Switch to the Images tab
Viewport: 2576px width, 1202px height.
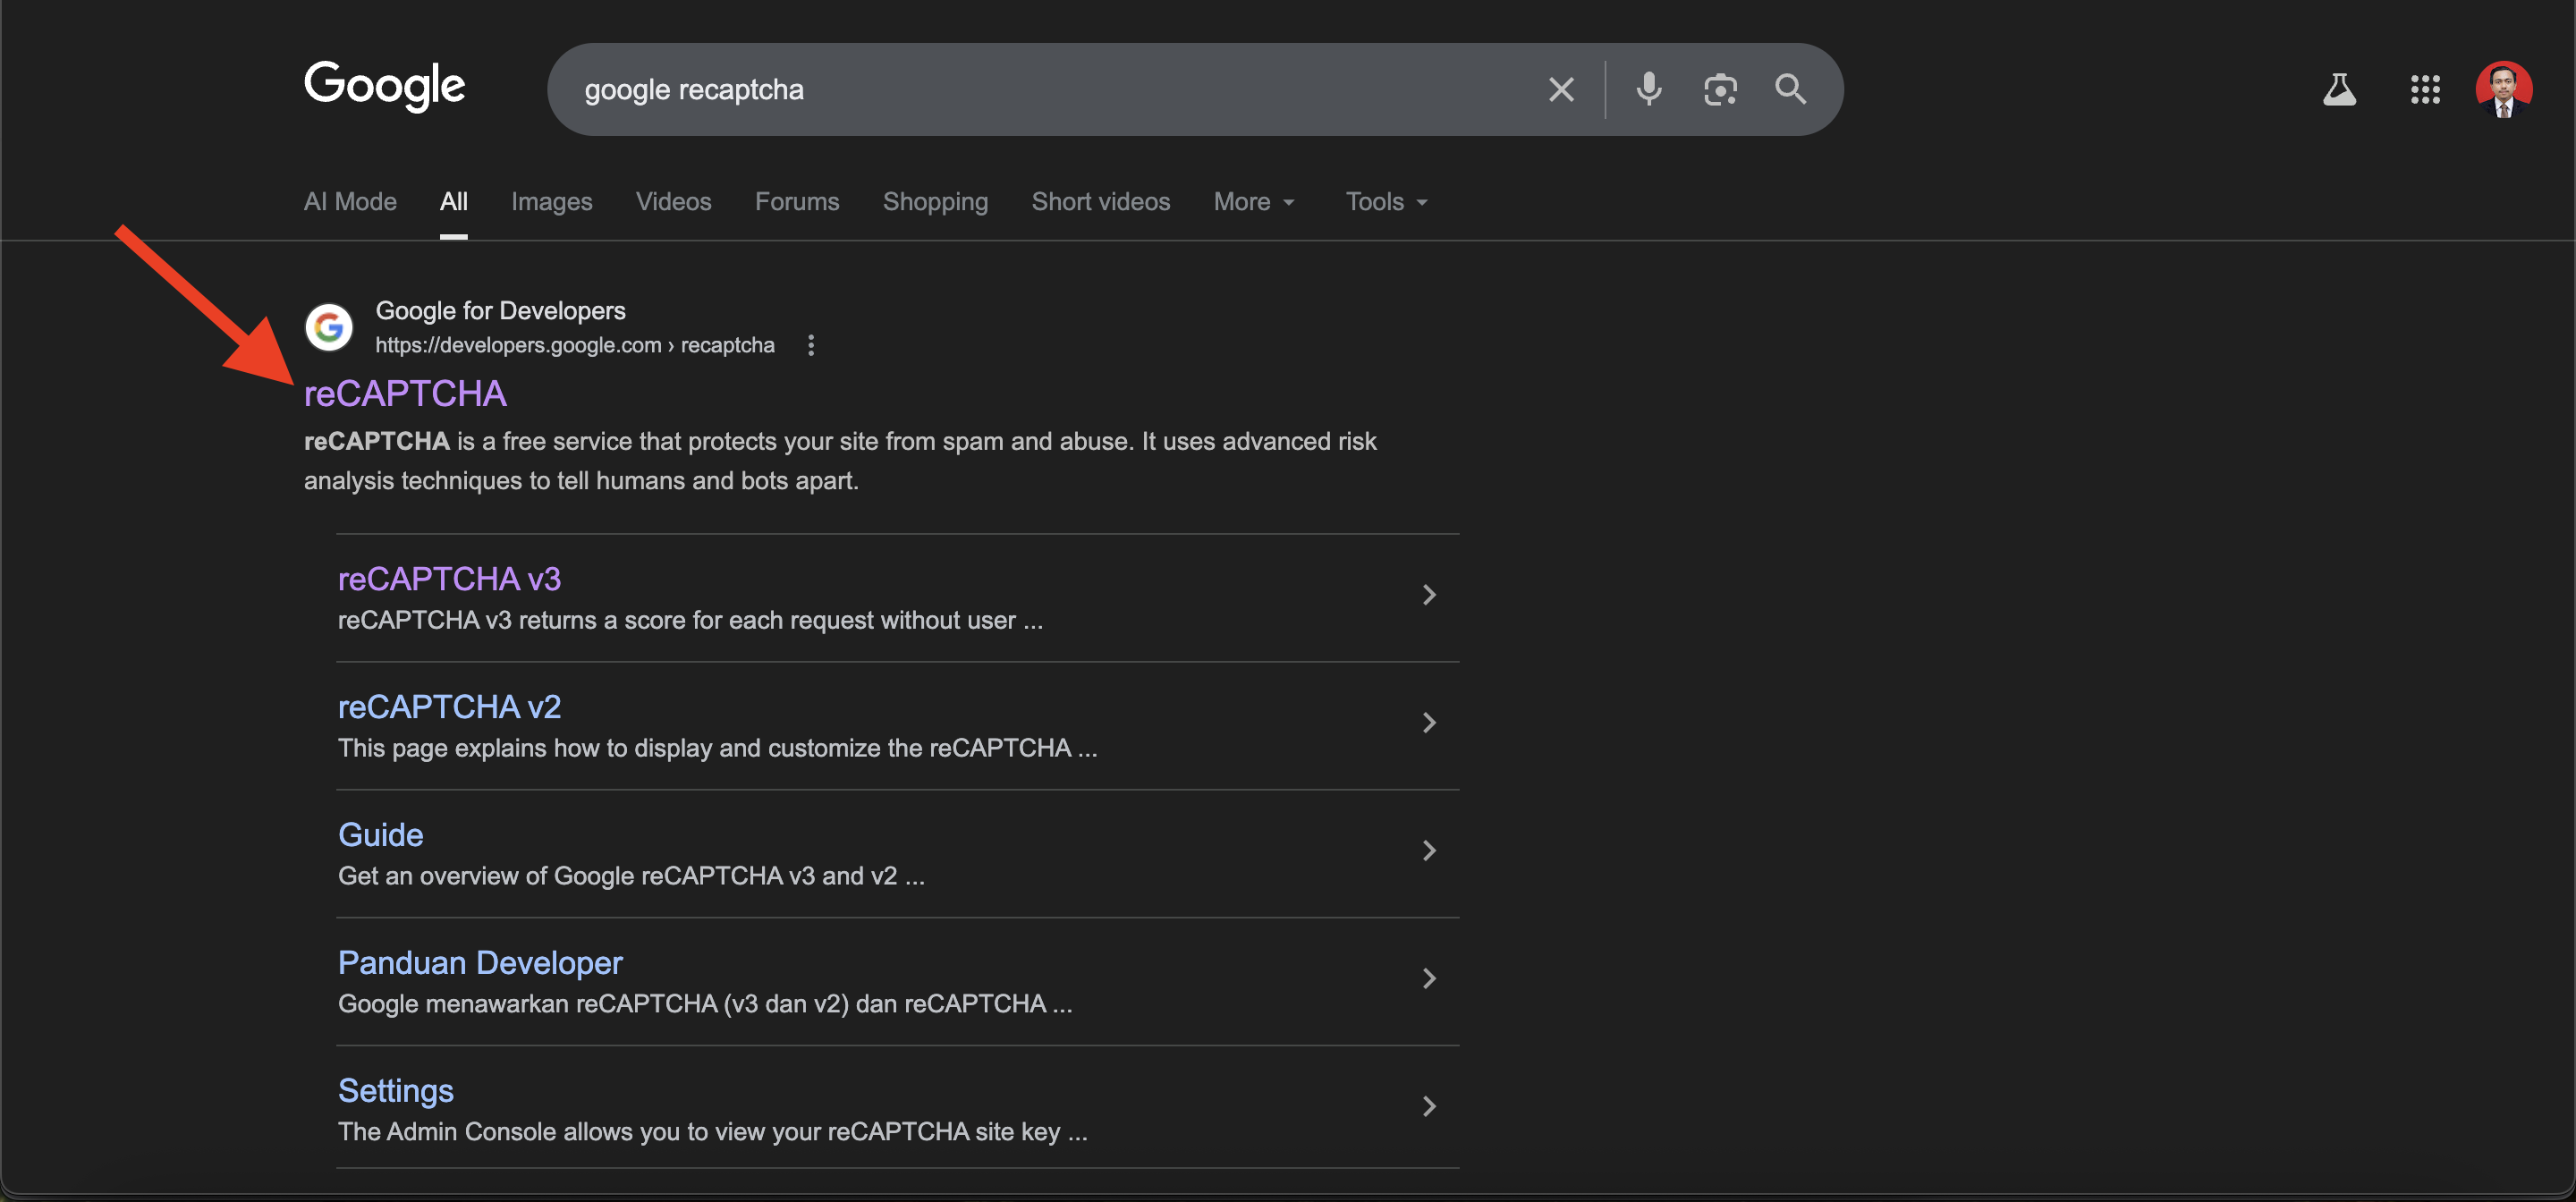coord(551,202)
